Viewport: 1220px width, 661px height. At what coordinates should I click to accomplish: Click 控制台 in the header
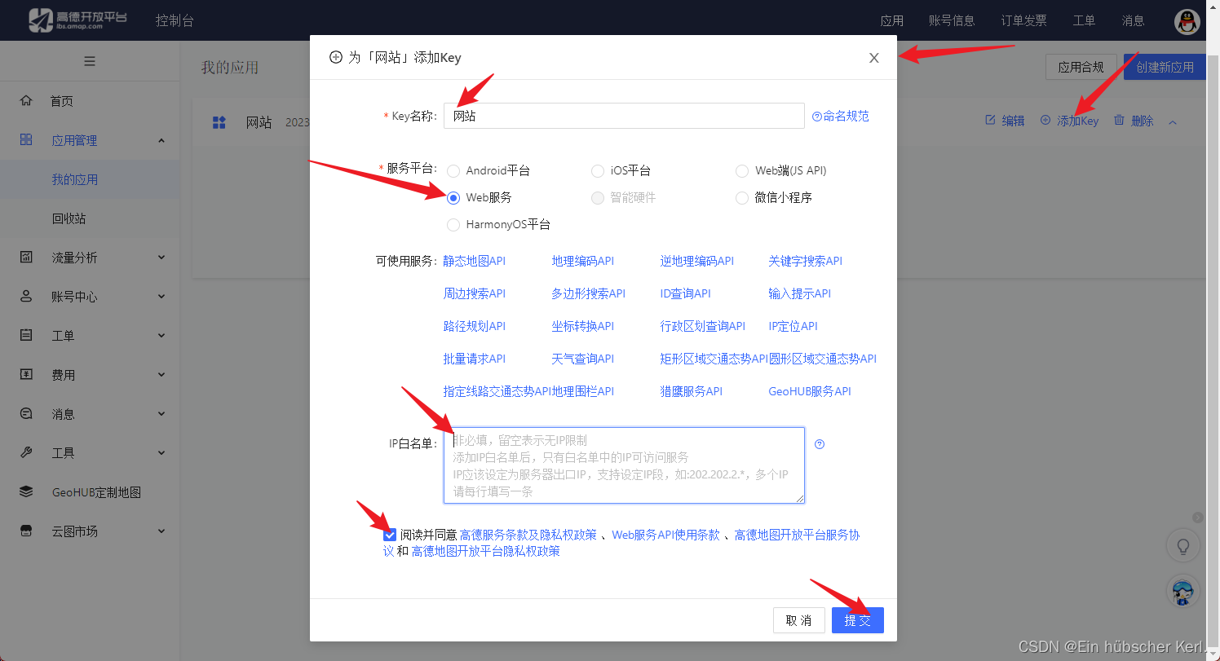pyautogui.click(x=175, y=20)
